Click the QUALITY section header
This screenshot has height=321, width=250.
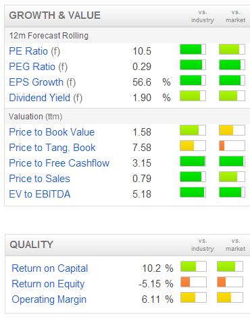(32, 245)
